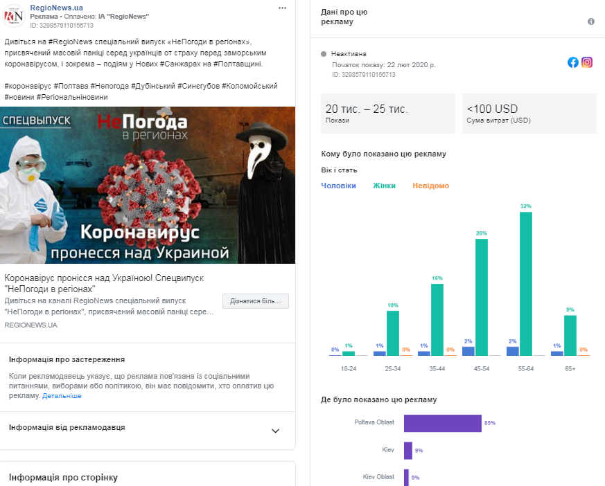
Task: Click the Неактивна status label
Action: click(x=349, y=54)
